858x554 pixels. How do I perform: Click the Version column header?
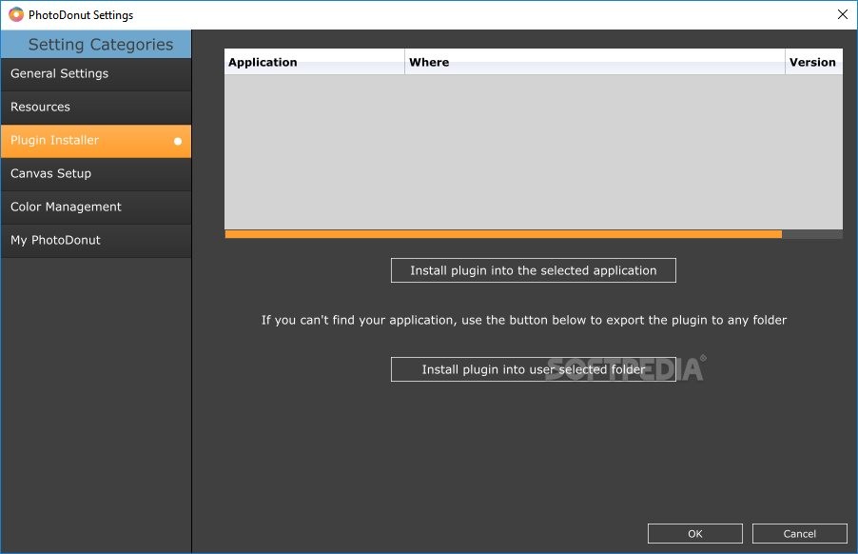[813, 62]
